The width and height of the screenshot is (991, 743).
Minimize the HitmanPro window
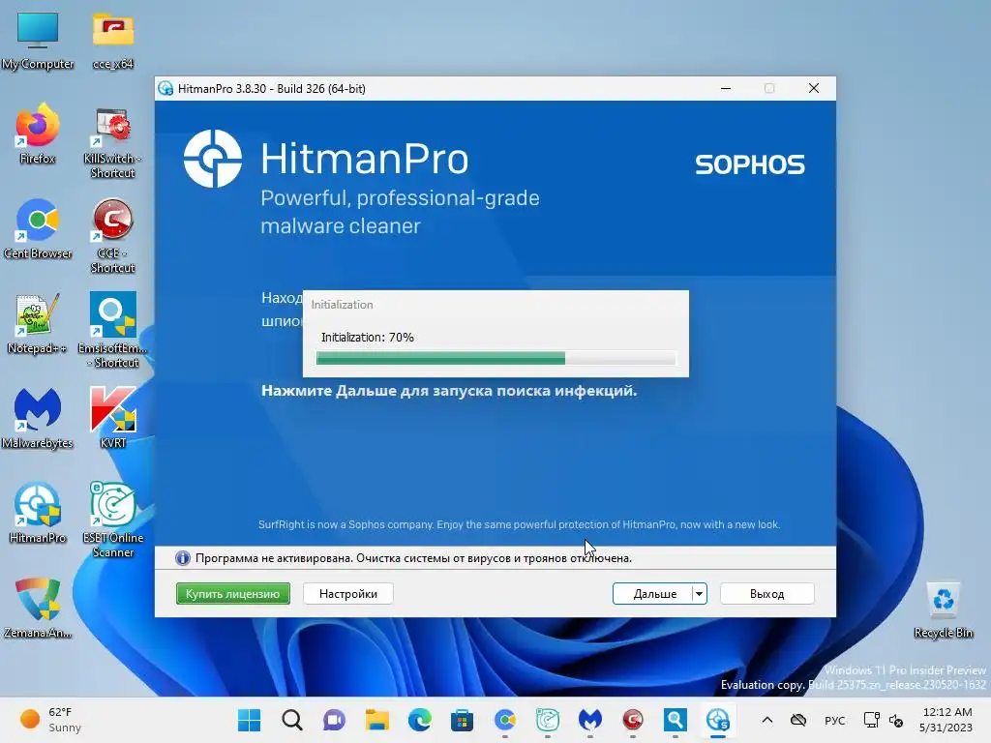[x=726, y=88]
